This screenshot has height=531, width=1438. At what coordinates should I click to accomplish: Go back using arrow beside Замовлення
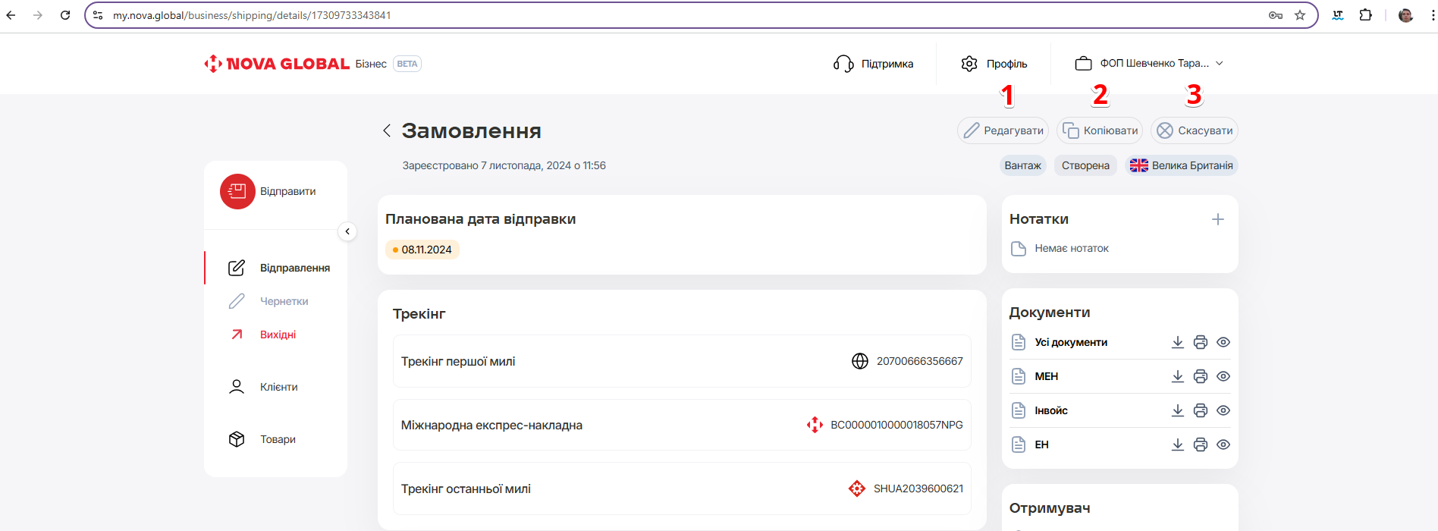387,130
